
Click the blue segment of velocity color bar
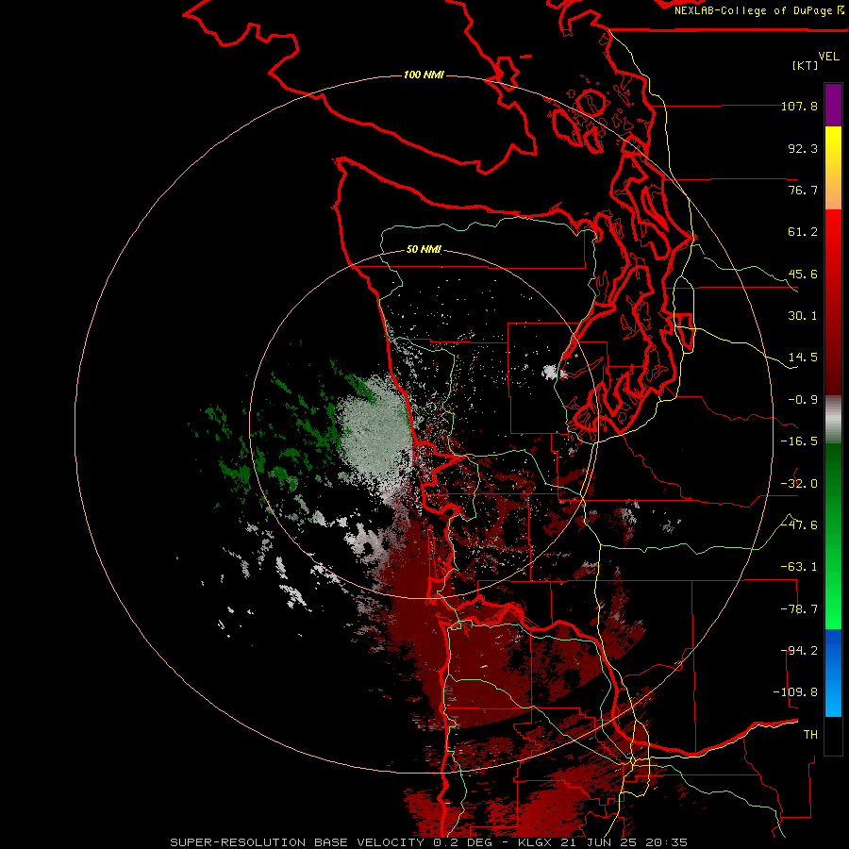click(833, 673)
